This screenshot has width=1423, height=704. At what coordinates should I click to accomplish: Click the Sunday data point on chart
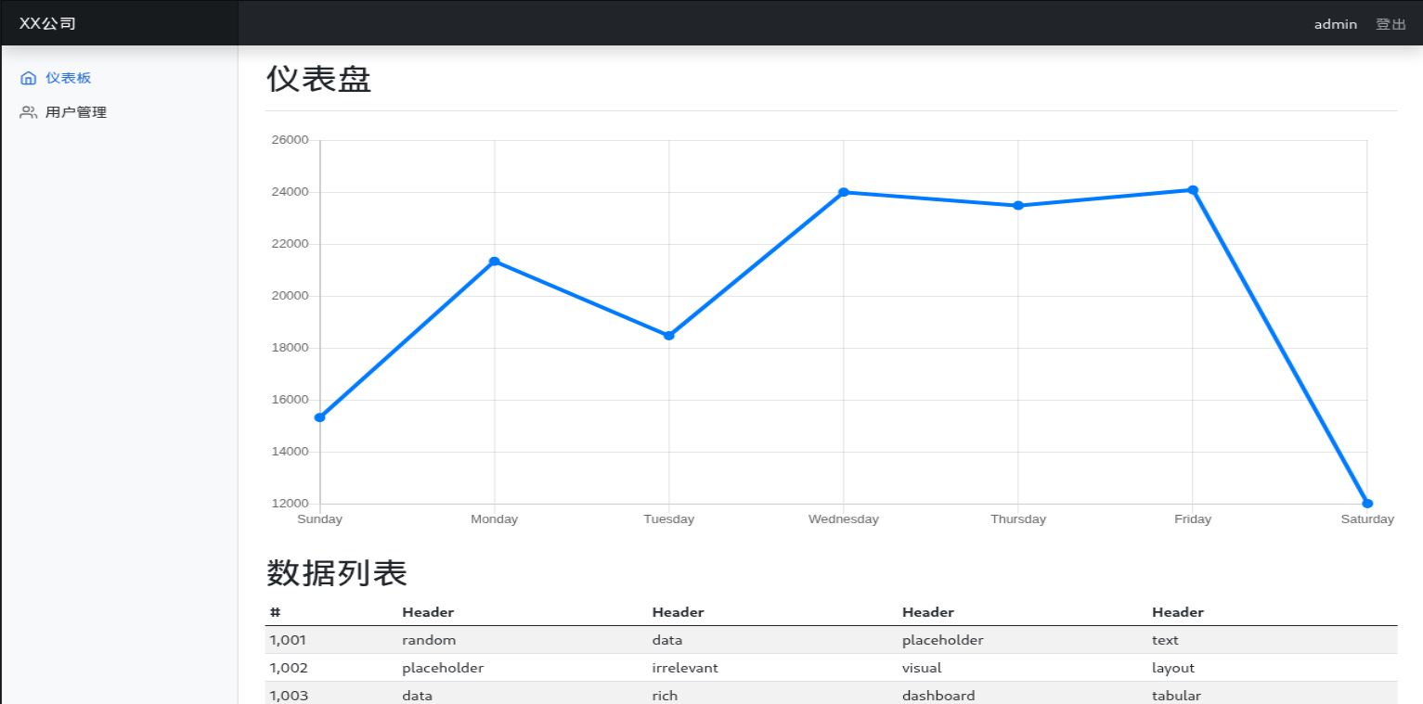pos(320,417)
